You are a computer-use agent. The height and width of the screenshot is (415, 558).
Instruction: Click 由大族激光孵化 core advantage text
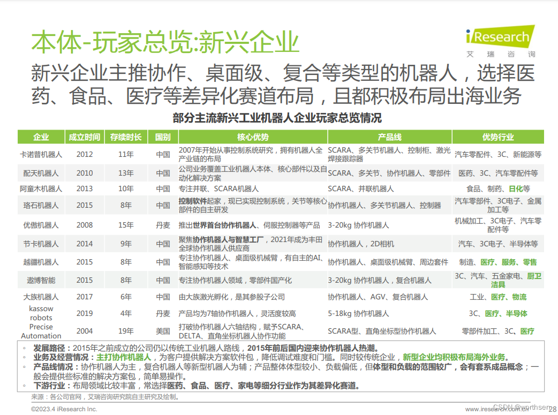point(232,297)
